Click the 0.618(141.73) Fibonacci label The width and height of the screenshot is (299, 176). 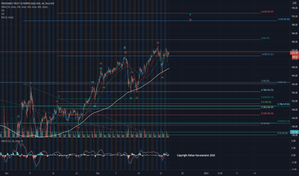tap(284, 121)
